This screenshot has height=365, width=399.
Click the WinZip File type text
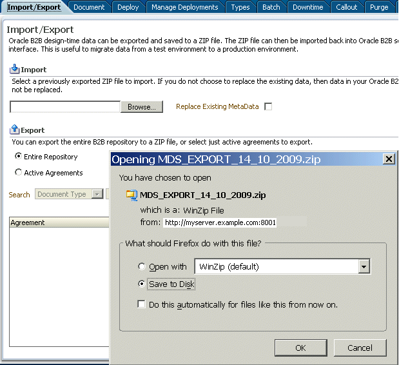(204, 210)
